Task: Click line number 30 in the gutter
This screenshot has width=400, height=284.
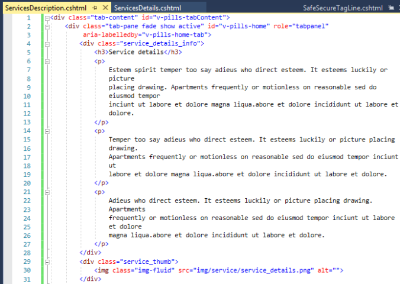Action: pos(27,270)
